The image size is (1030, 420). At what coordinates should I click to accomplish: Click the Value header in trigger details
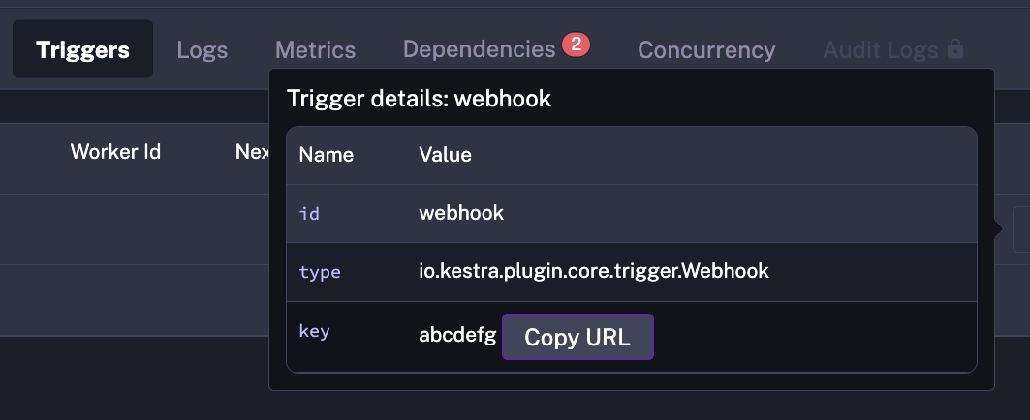tap(445, 155)
